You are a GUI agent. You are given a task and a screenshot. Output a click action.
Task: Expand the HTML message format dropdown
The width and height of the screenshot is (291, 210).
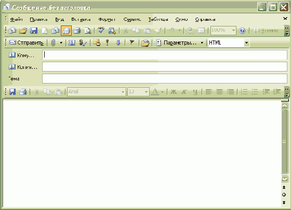click(246, 43)
